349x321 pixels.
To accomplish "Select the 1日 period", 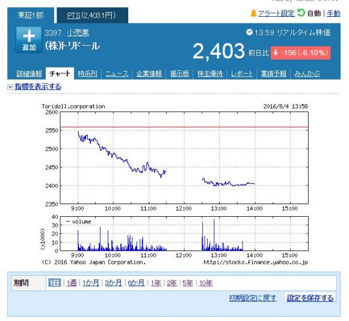I will (54, 283).
